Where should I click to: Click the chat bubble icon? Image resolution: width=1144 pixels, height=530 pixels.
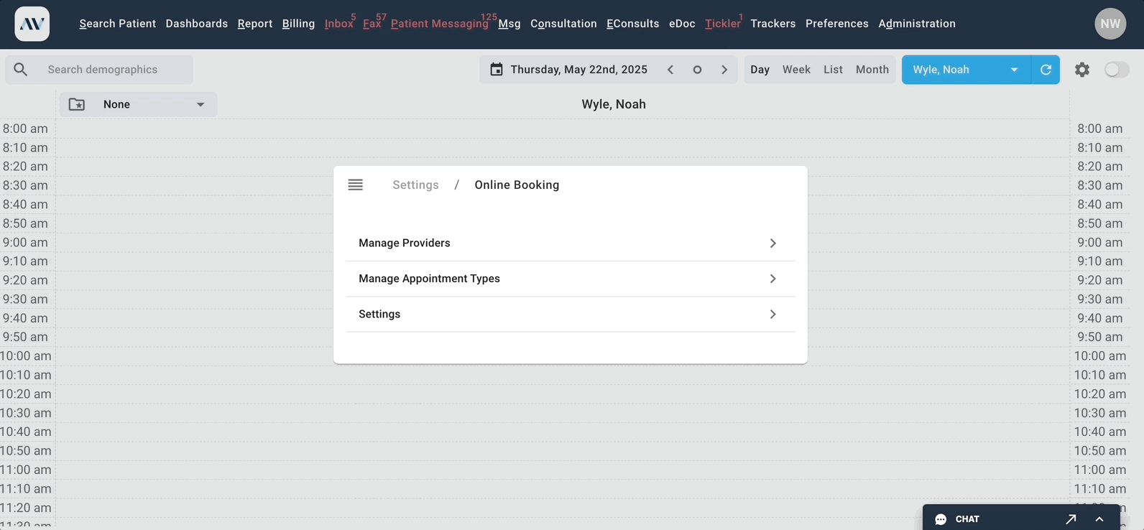point(941,519)
